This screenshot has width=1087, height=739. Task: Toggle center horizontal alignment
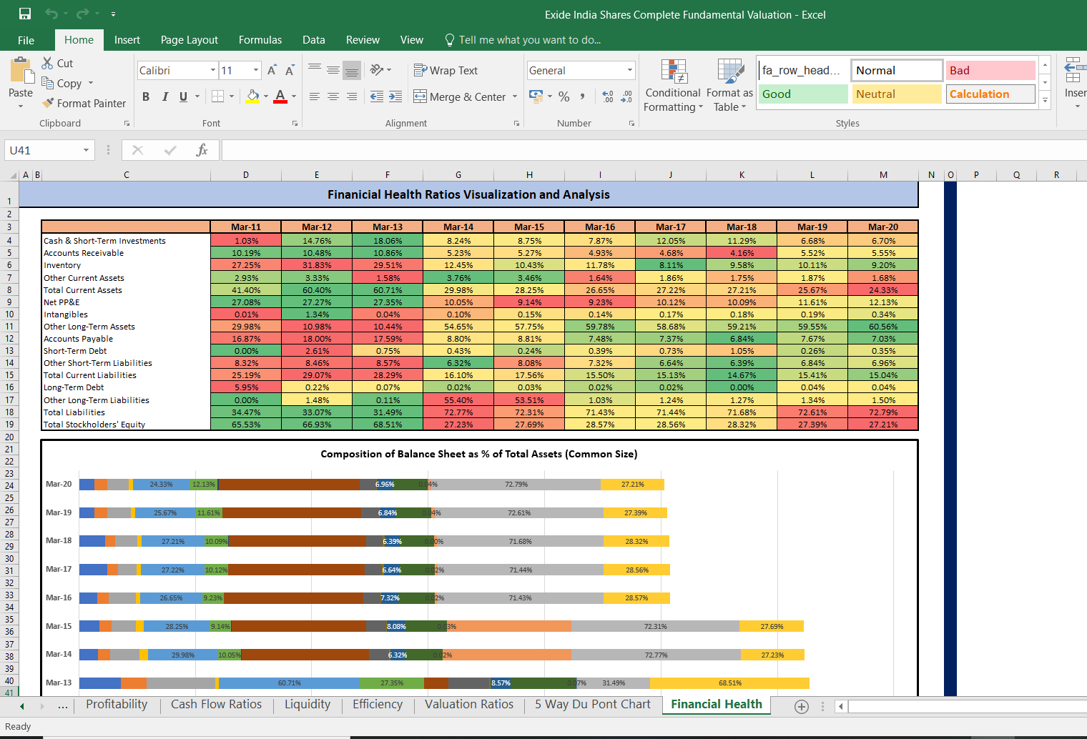tap(333, 96)
